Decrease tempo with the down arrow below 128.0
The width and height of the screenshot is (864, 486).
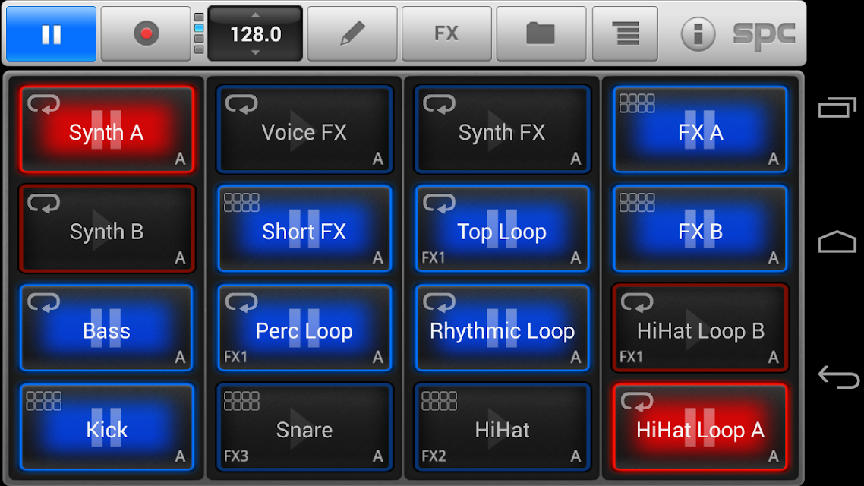tap(255, 53)
